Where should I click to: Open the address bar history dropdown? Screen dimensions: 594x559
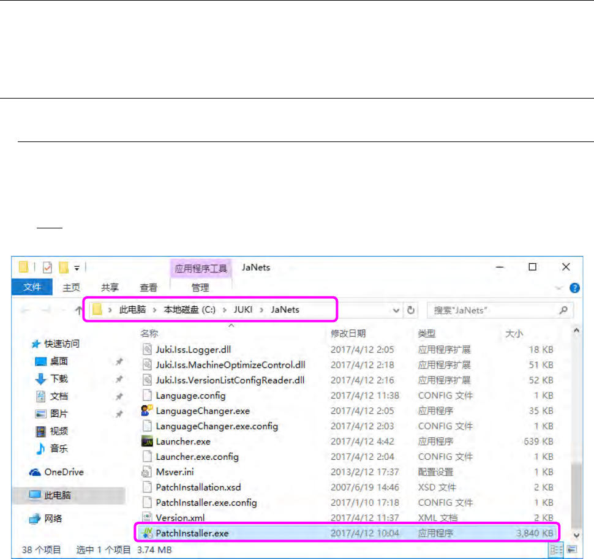click(x=396, y=310)
